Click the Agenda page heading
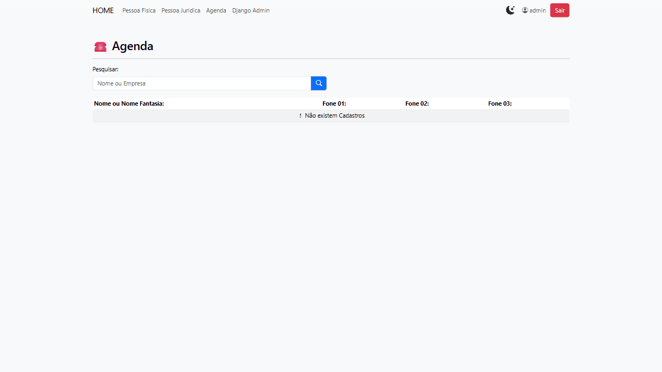Image resolution: width=662 pixels, height=372 pixels. coord(133,46)
